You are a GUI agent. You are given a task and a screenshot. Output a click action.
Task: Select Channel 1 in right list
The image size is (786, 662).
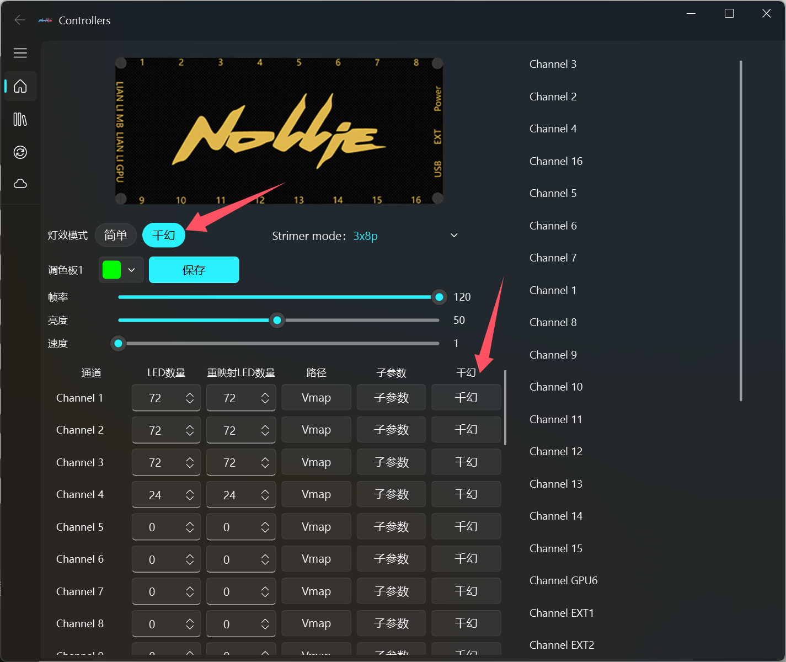click(553, 290)
